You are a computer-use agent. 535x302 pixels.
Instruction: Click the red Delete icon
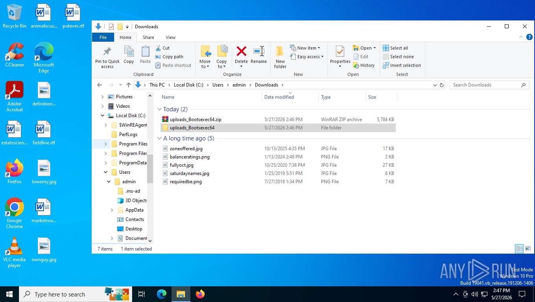(241, 51)
